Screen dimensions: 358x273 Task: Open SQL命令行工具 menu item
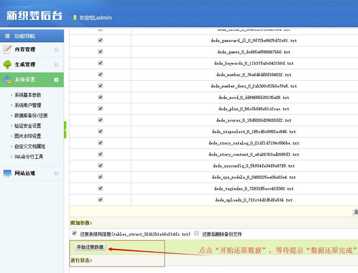coord(29,157)
